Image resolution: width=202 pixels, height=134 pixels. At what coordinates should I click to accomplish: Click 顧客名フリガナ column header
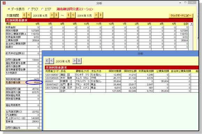[x=83, y=71]
